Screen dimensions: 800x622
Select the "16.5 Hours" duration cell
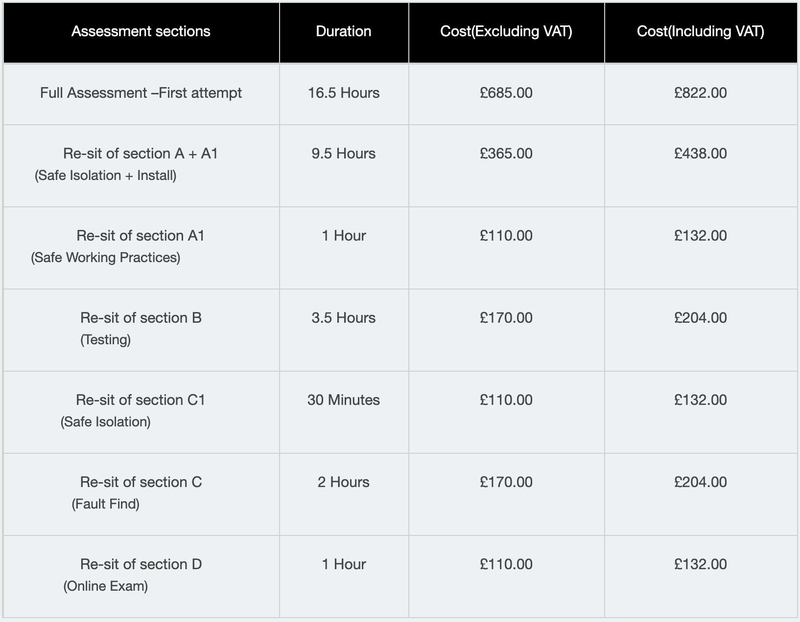[344, 93]
